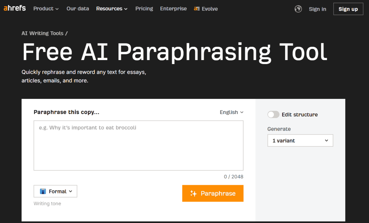
Task: Open the 1 variant Generate dropdown
Action: 300,141
